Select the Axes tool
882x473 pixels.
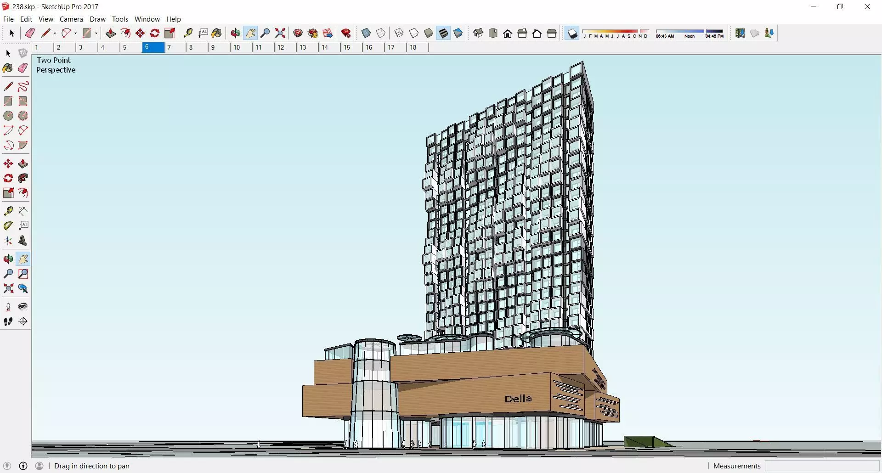[8, 241]
